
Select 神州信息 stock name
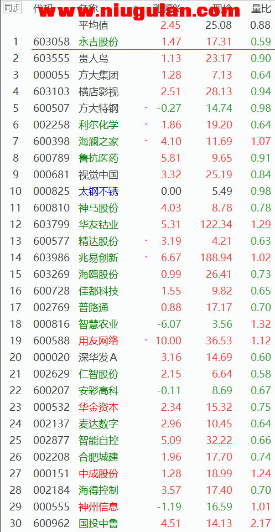tap(98, 507)
